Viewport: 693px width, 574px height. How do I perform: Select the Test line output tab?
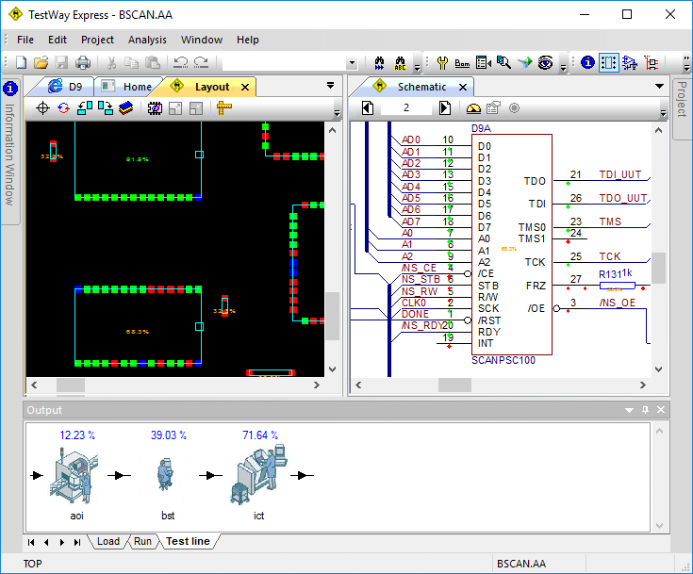tap(188, 541)
